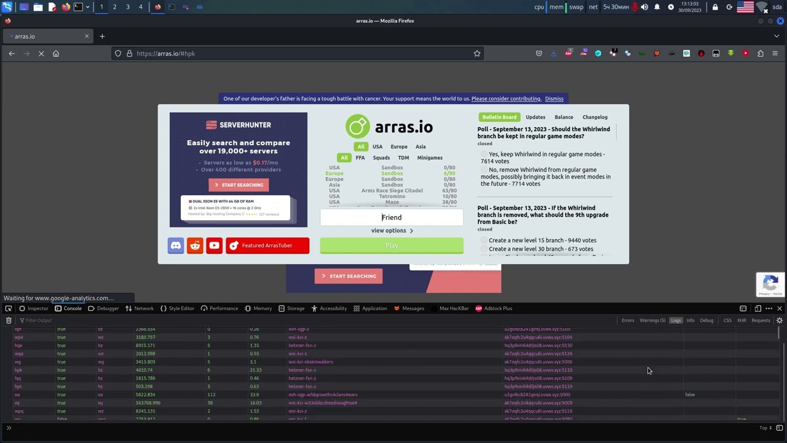Clear console output with trash icon

point(9,321)
